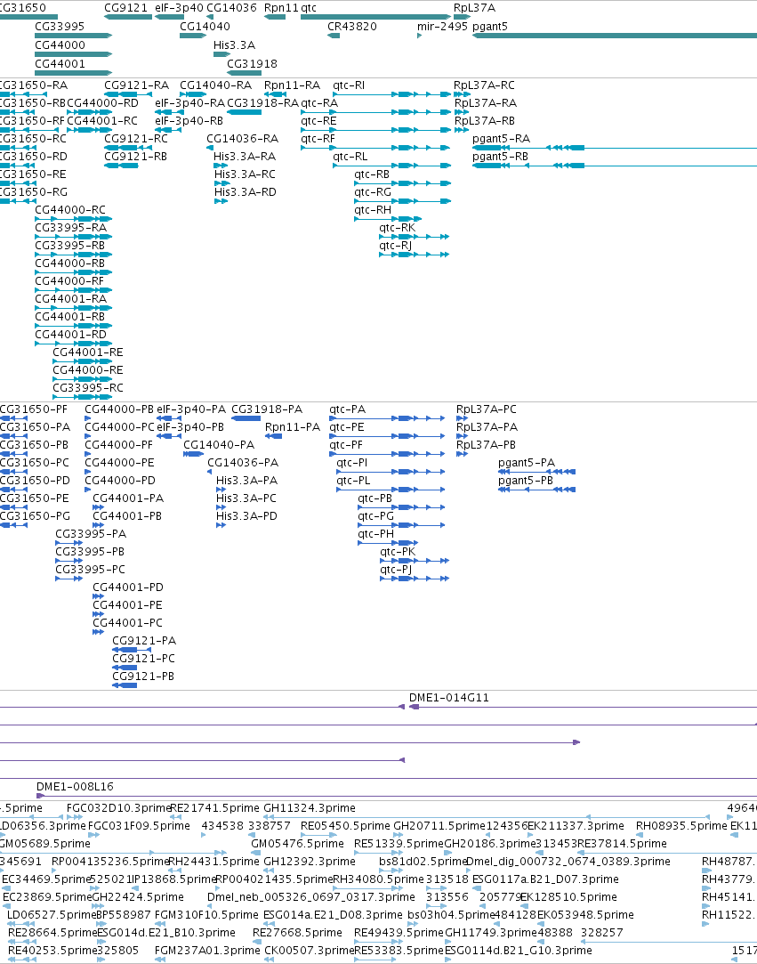Select the RpL37A-PC protein label
Screen dimensions: 757x964
pyautogui.click(x=487, y=409)
